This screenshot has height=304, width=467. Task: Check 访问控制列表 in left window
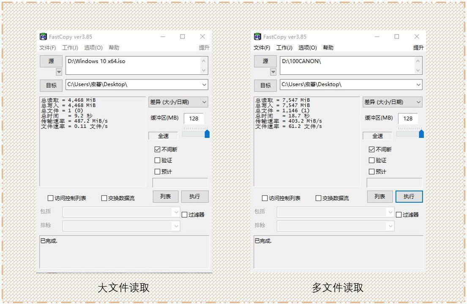pos(49,198)
